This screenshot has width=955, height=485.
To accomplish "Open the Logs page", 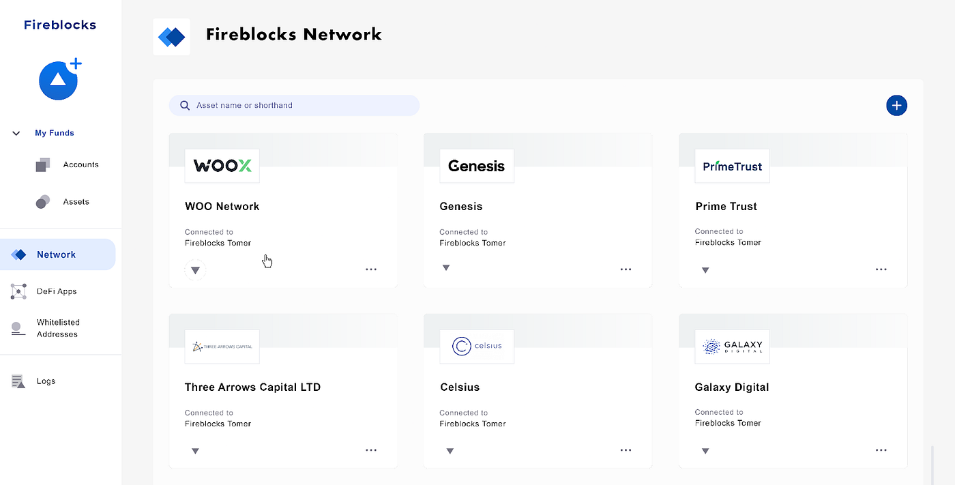I will (x=46, y=381).
